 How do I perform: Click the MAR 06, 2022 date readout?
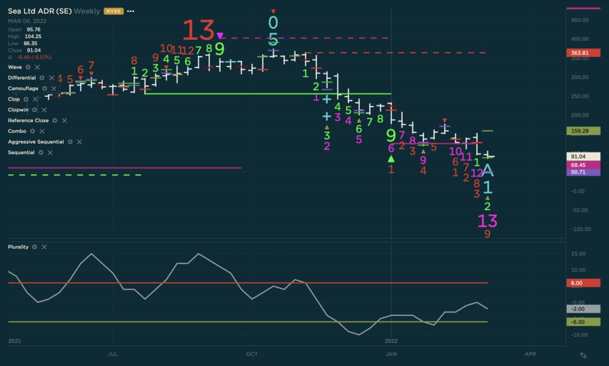(27, 21)
